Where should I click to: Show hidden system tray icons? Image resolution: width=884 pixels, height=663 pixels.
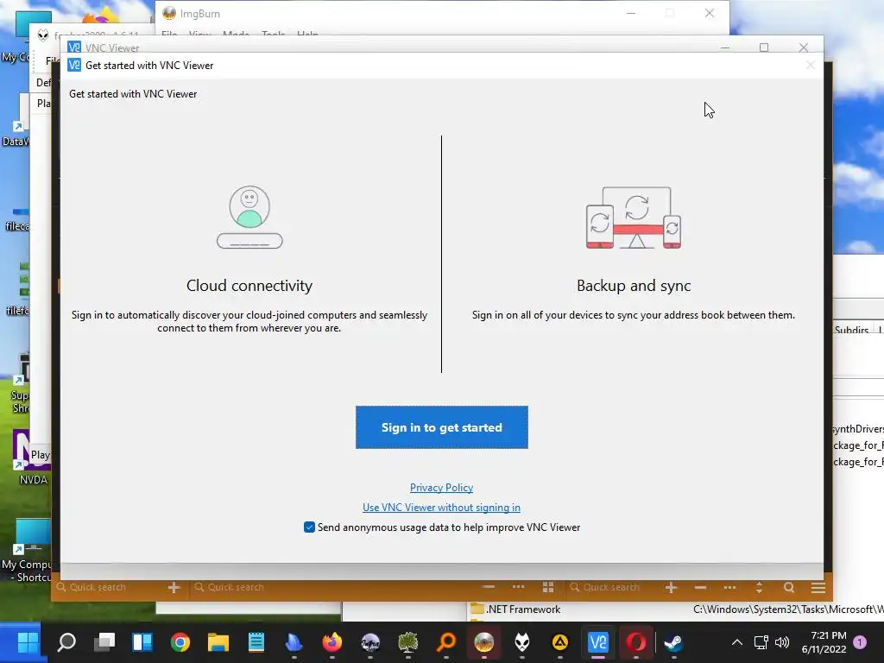pyautogui.click(x=737, y=642)
